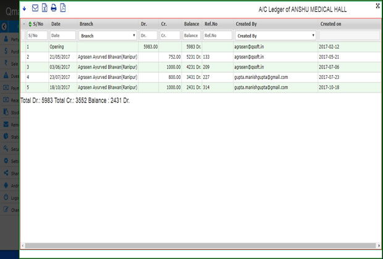Open Receipt sidebar icon

[6, 100]
